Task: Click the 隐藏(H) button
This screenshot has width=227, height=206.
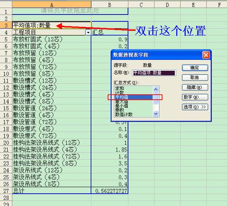Action: pos(195,88)
